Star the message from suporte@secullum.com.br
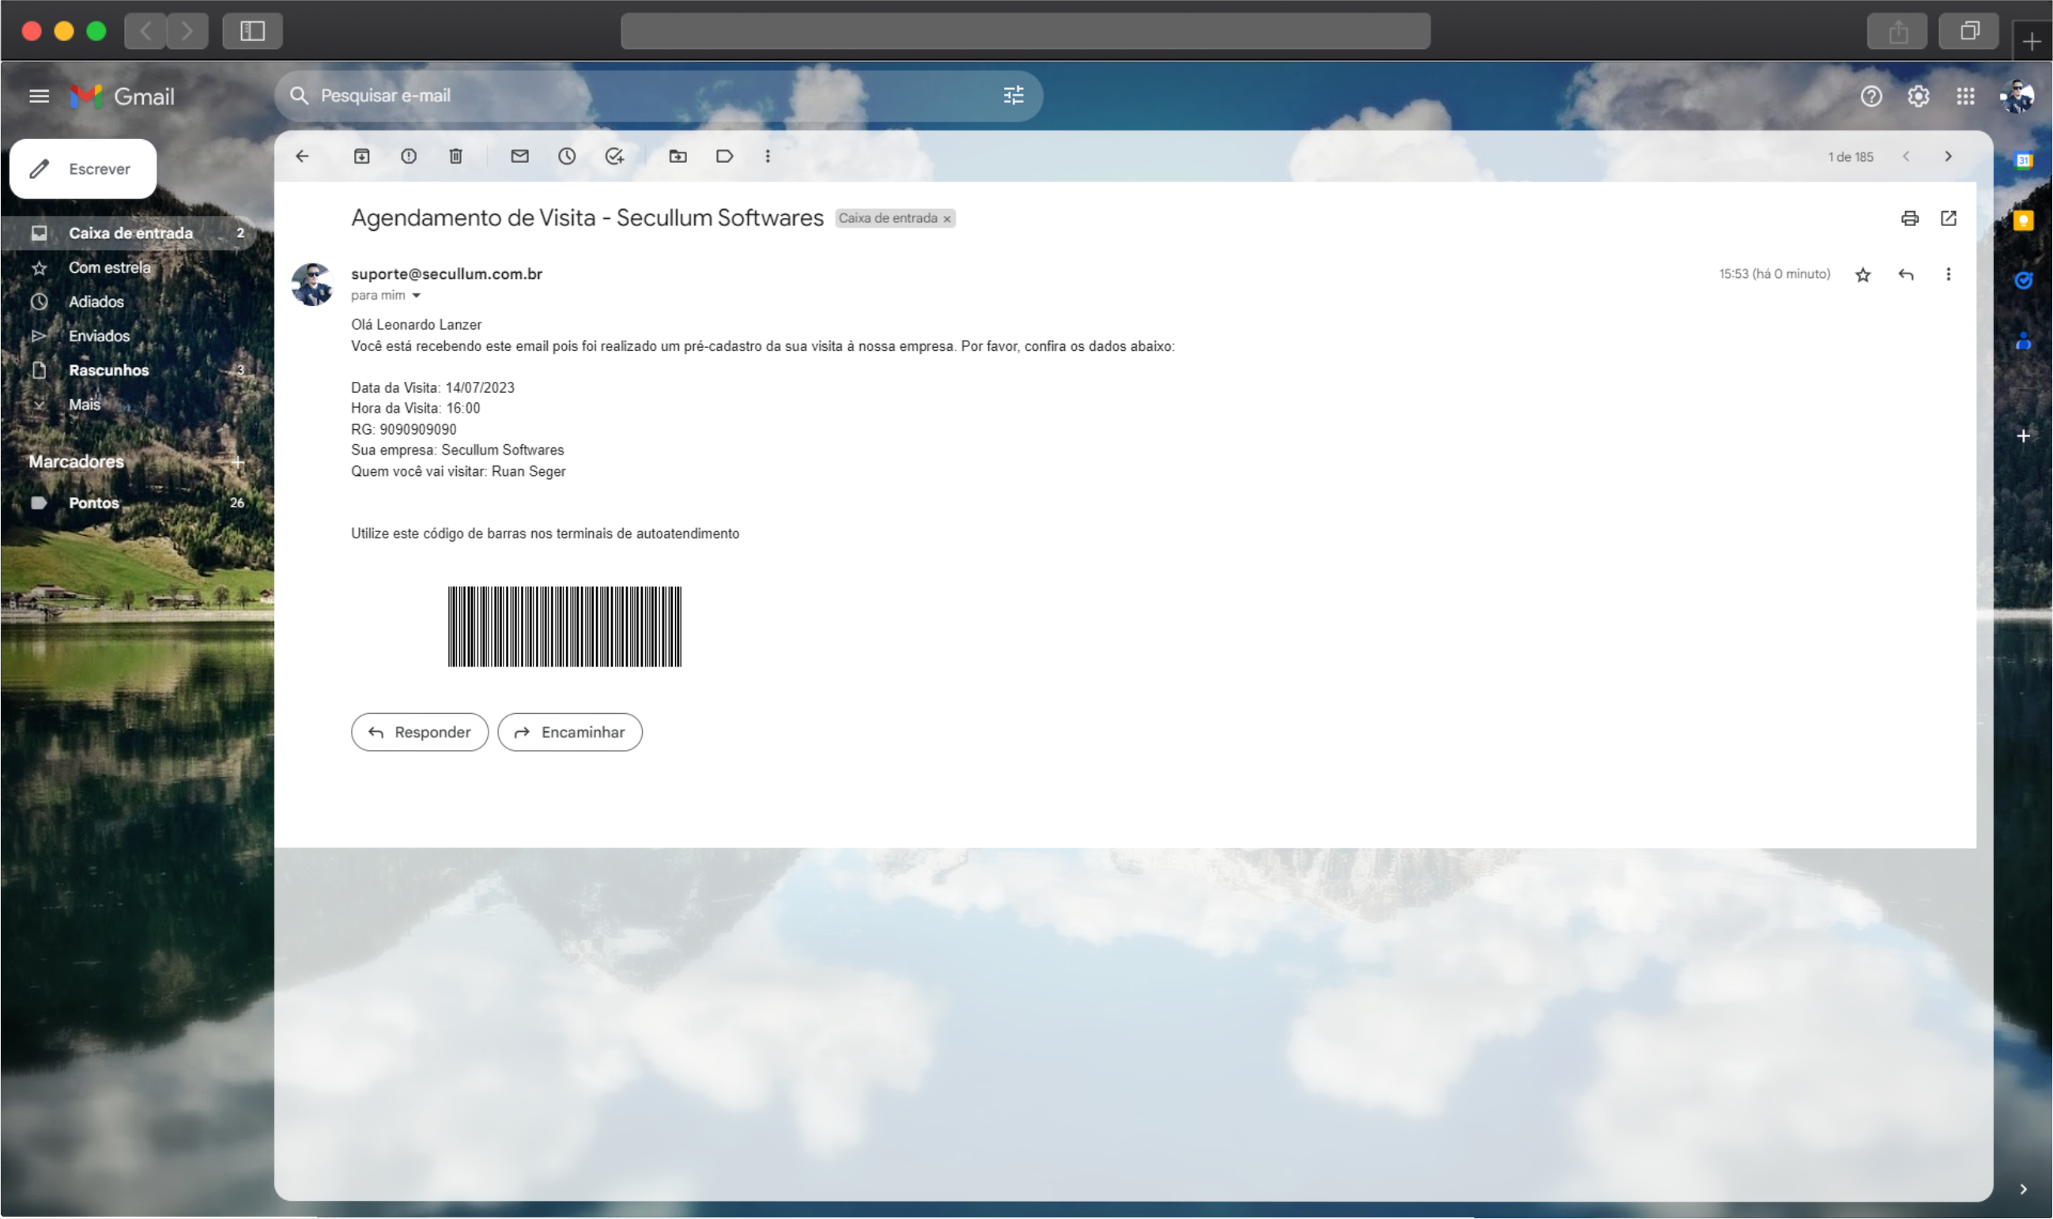2053x1219 pixels. [1862, 274]
